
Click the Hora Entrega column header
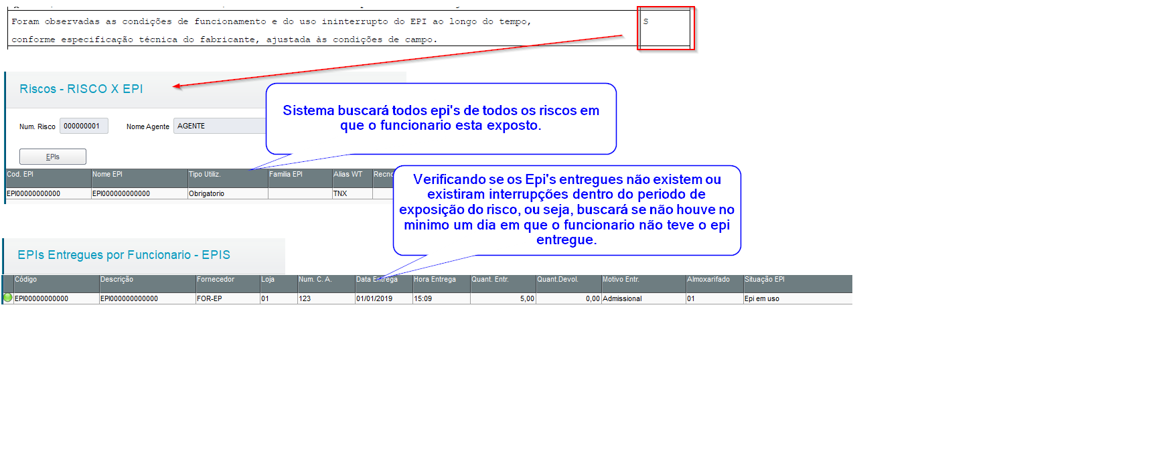pos(441,284)
